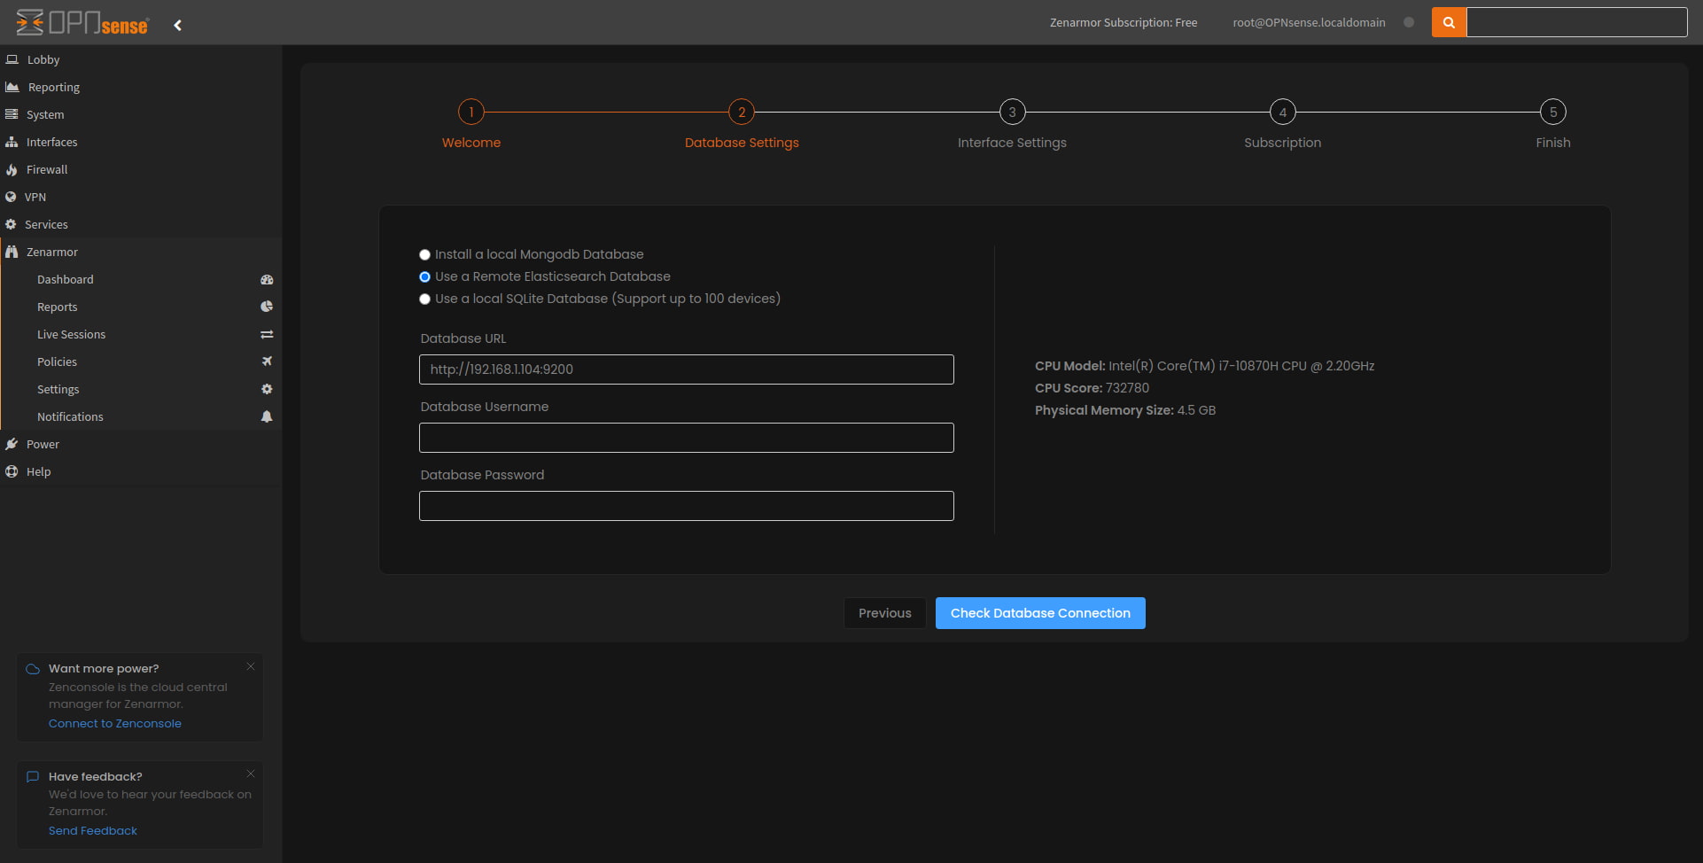This screenshot has height=863, width=1703.
Task: Collapse the sidebar with the chevron arrow
Action: pos(178,25)
